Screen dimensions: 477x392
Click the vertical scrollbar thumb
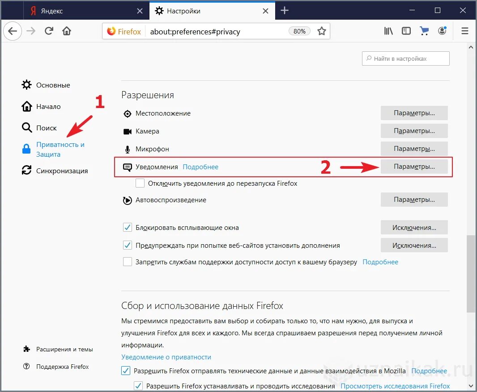[x=471, y=274]
